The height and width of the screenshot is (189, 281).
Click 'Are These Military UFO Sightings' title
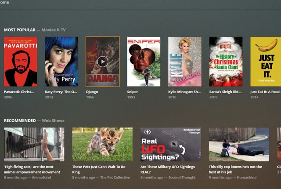coord(168,169)
